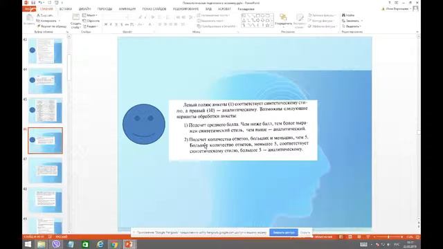The width and height of the screenshot is (443, 249).
Task: Open File Explorer from the taskbar
Action: (42, 244)
